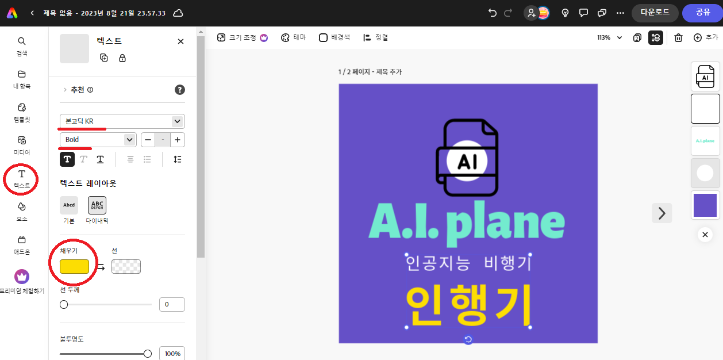Close the layer thumbnails strip
The height and width of the screenshot is (360, 723).
pos(705,234)
